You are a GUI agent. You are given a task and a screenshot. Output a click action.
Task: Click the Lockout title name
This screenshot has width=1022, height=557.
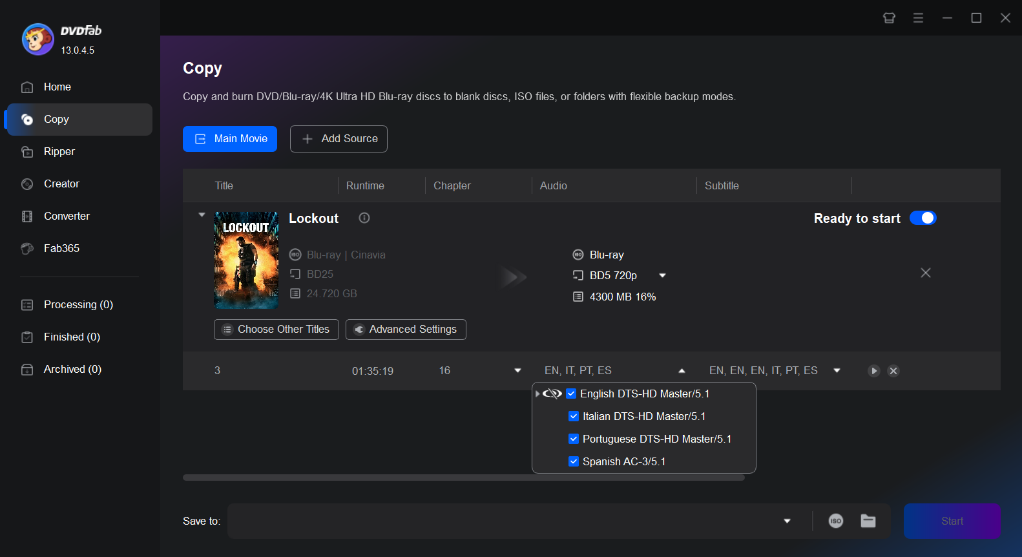click(313, 218)
